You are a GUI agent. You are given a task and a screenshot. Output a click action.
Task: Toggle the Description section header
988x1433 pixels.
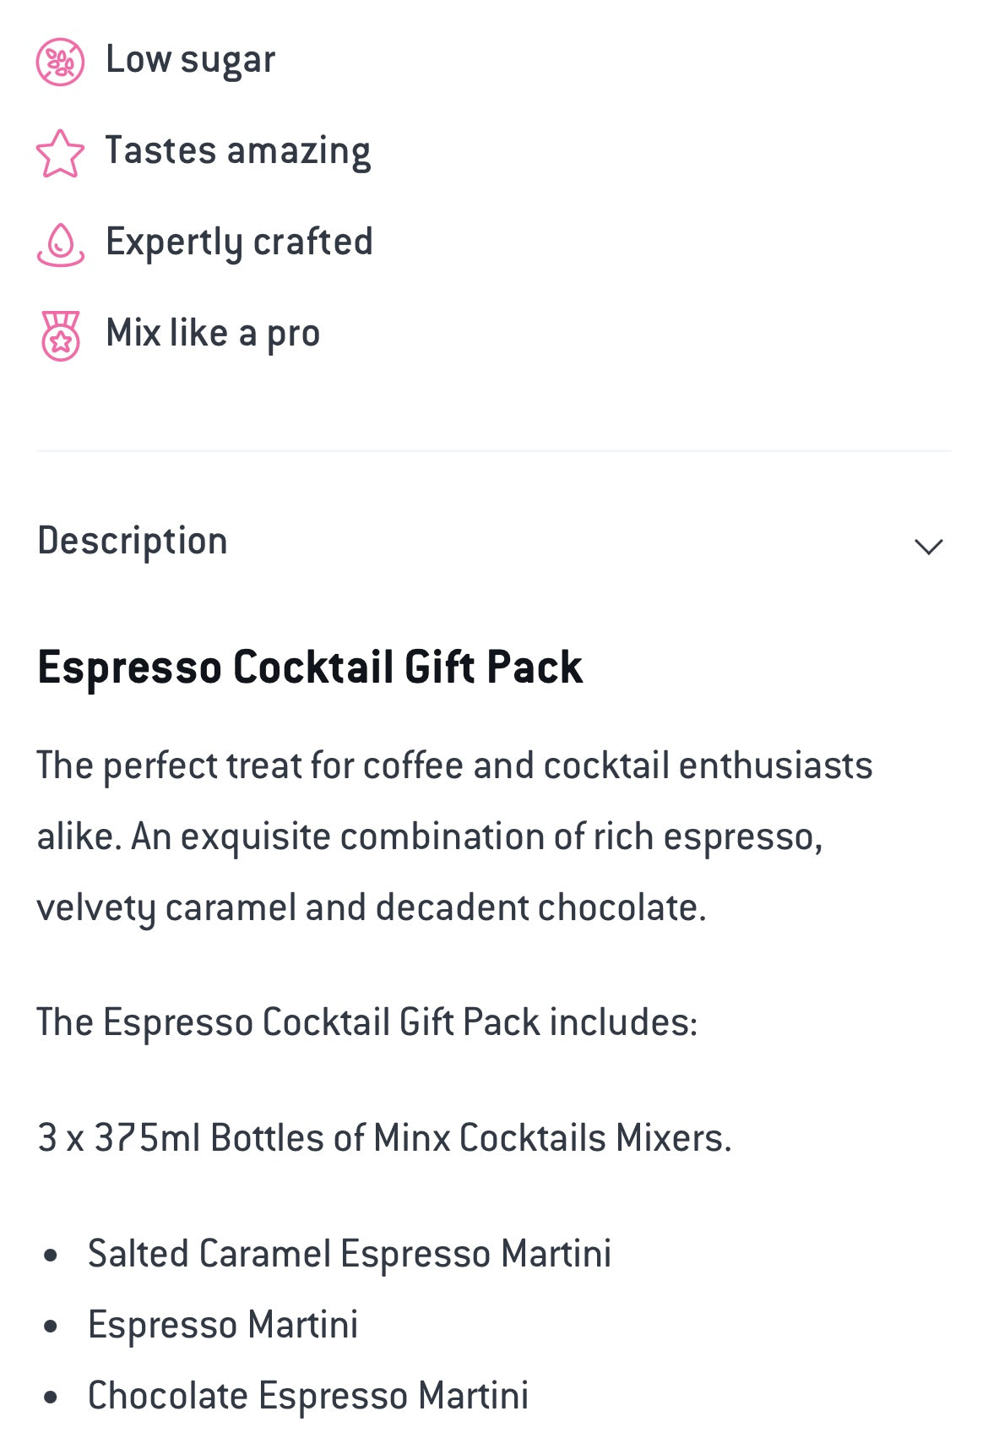click(x=133, y=542)
